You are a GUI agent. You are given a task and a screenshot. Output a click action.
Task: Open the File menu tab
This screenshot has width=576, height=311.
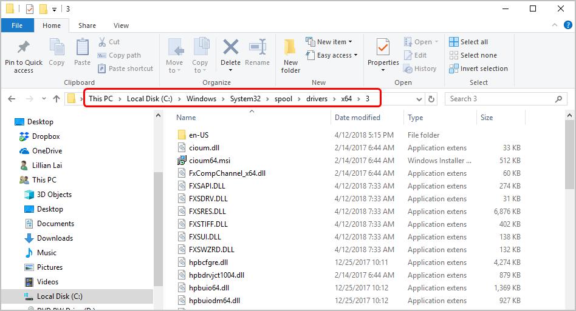coord(17,25)
